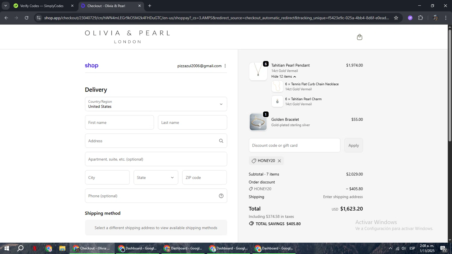Open the shopping bag cart icon

pos(359,37)
